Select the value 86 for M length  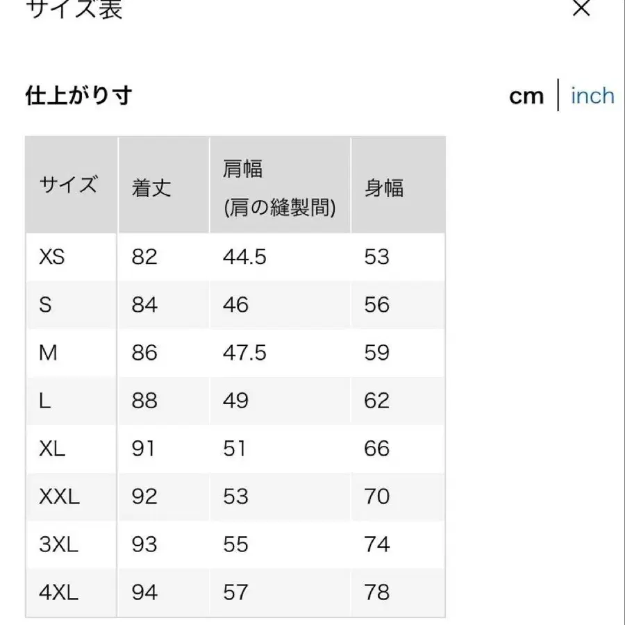pyautogui.click(x=144, y=353)
